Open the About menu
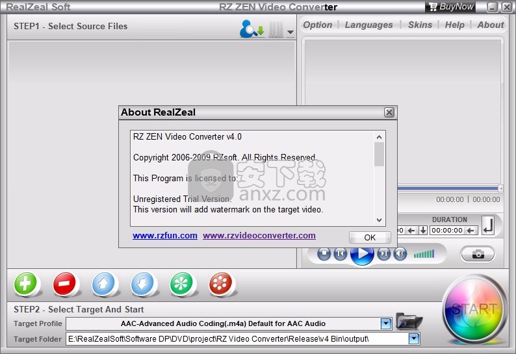The width and height of the screenshot is (516, 354). (491, 25)
